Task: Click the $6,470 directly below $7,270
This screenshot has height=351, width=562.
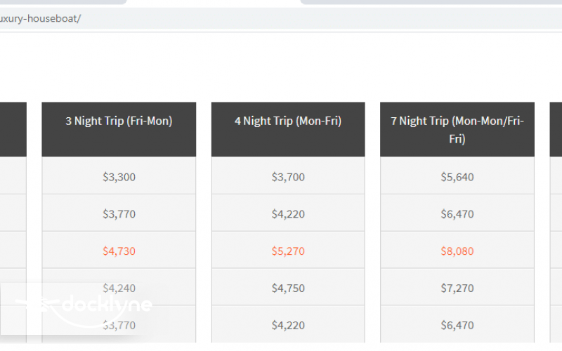Action: (x=457, y=325)
